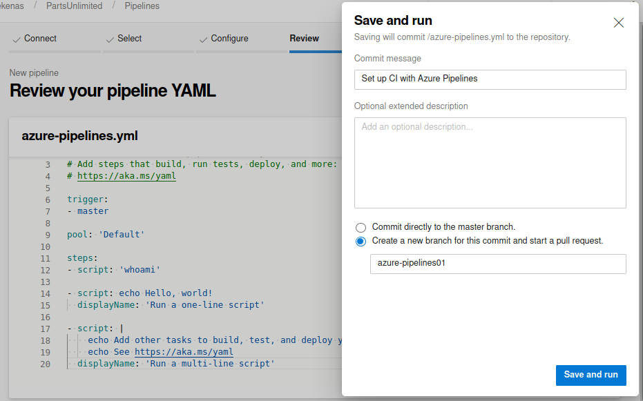
Task: Edit the commit message field
Action: (x=490, y=79)
